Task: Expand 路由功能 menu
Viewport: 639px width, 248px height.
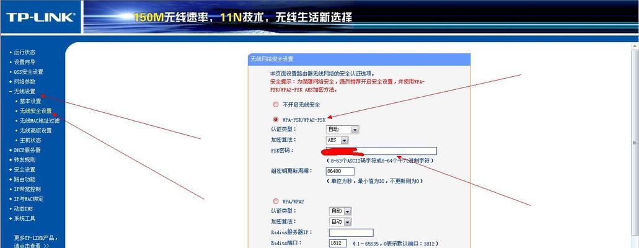Action: tap(24, 179)
